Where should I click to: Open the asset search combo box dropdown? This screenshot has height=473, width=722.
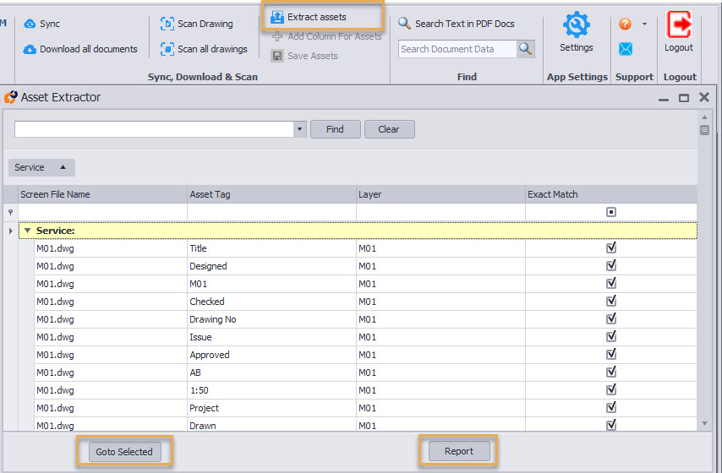click(x=300, y=129)
